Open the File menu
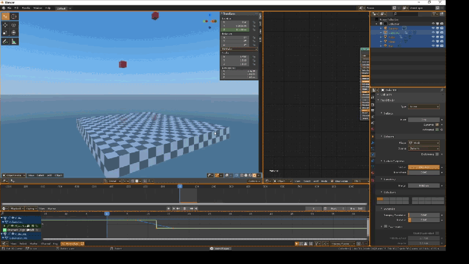469x264 pixels. pos(9,8)
